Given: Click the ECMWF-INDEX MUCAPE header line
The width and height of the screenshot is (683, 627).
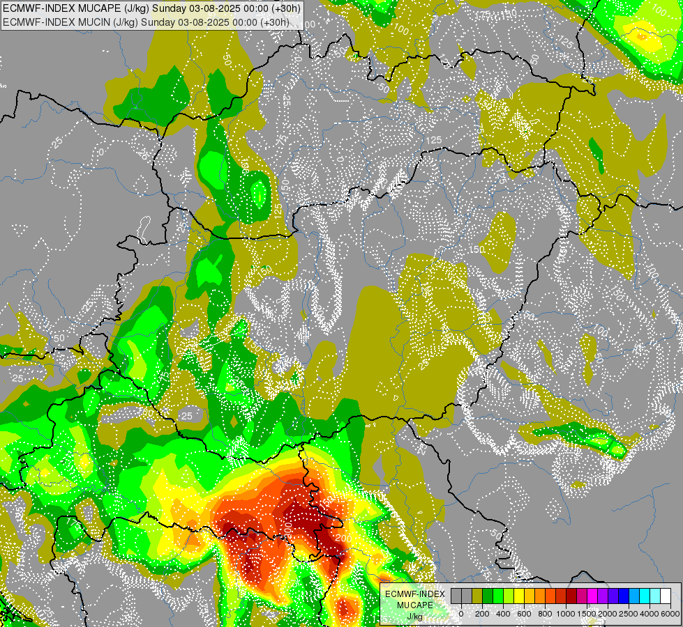Looking at the screenshot, I should [x=151, y=8].
